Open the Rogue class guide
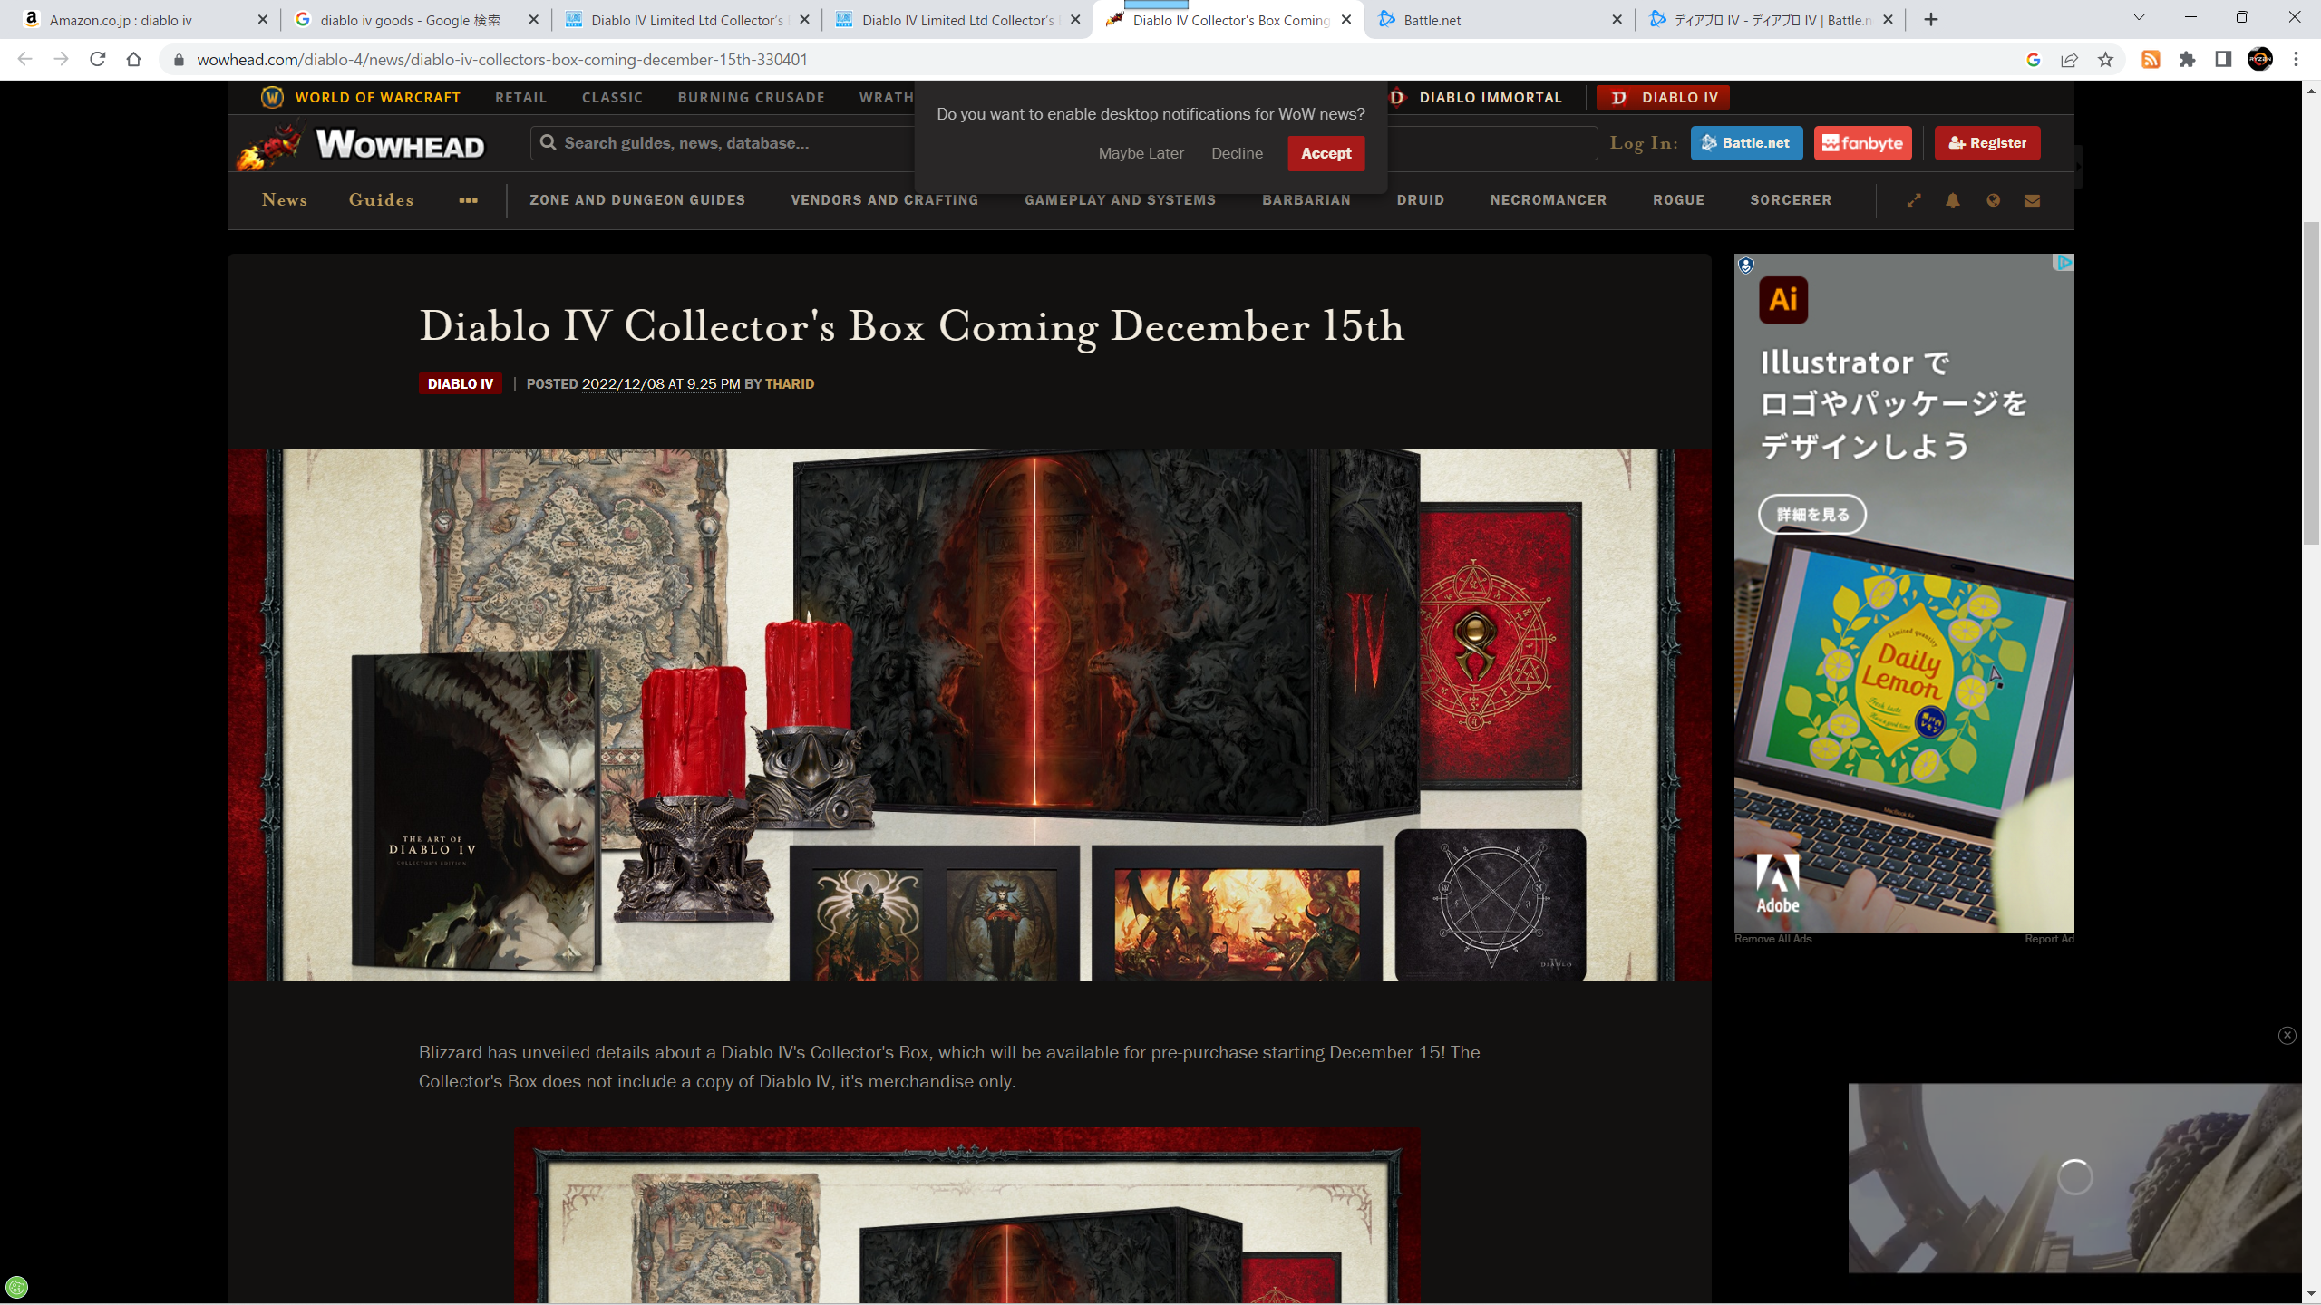Image resolution: width=2321 pixels, height=1305 pixels. 1679,200
